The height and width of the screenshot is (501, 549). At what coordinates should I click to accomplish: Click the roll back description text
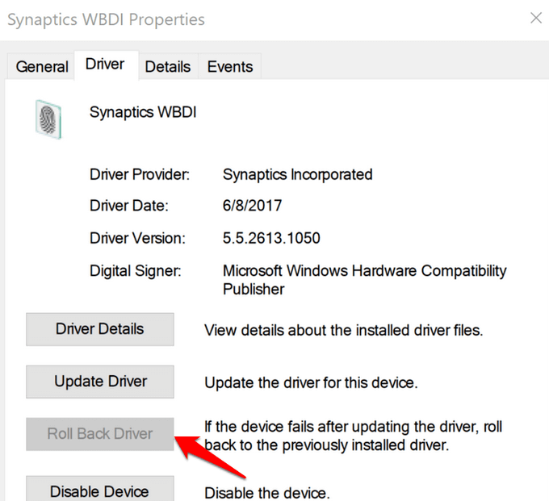click(x=354, y=436)
